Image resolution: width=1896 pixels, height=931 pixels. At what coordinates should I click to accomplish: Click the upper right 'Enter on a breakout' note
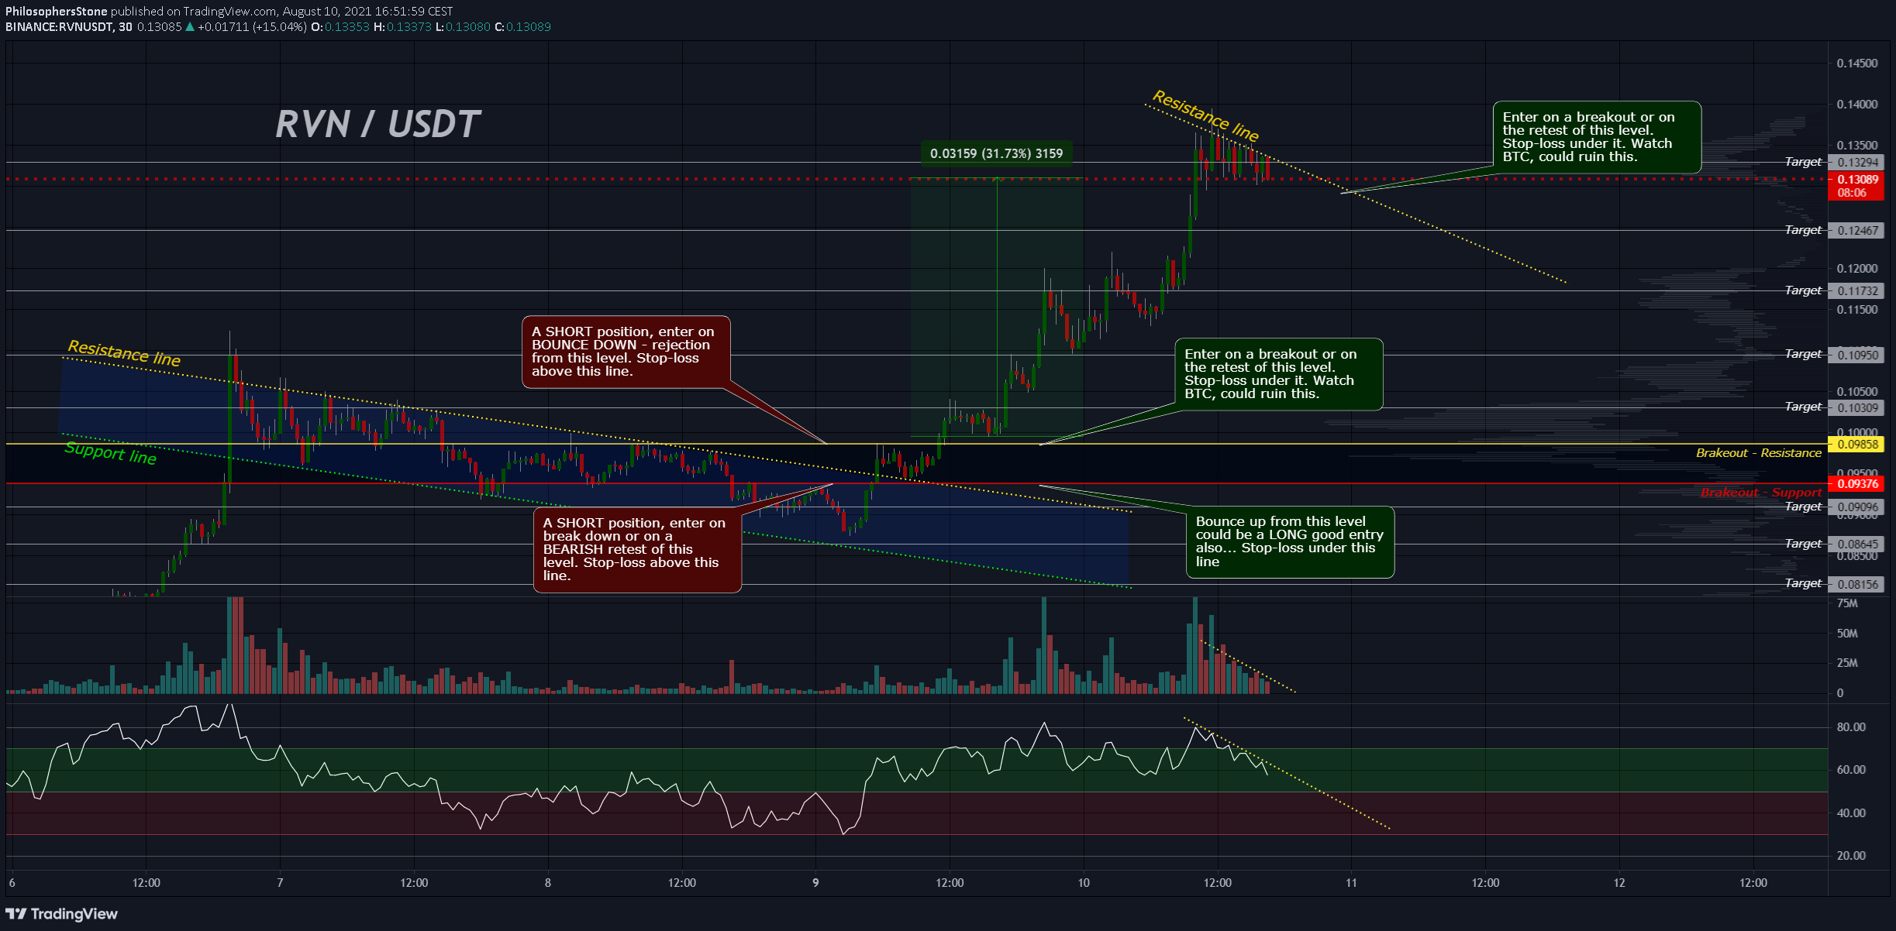coord(1597,137)
